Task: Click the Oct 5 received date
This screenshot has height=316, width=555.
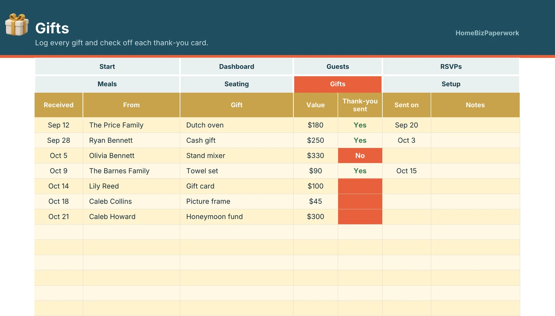Action: (58, 156)
